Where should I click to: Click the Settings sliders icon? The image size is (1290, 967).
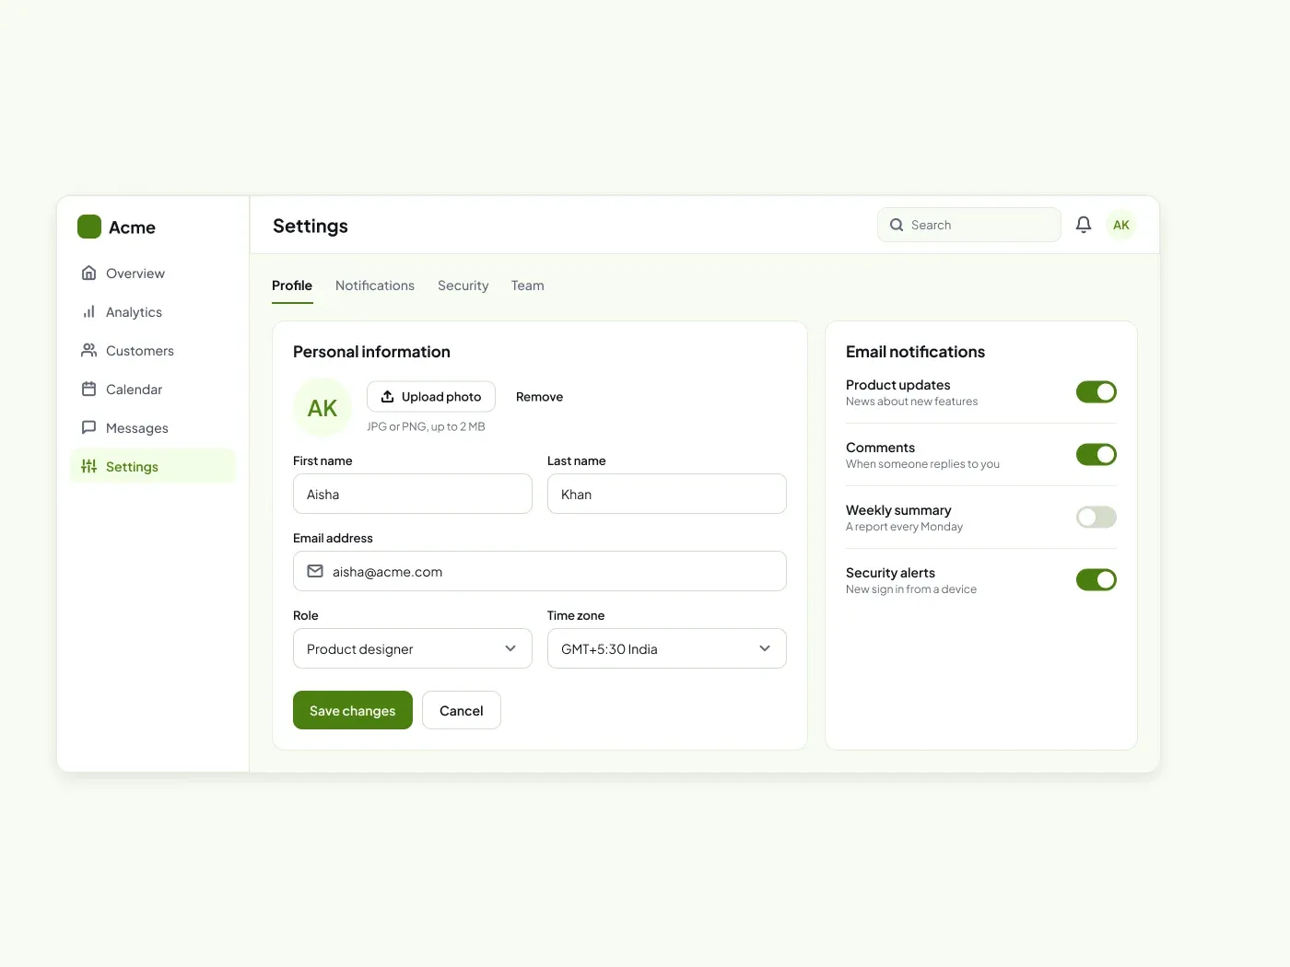coord(89,466)
